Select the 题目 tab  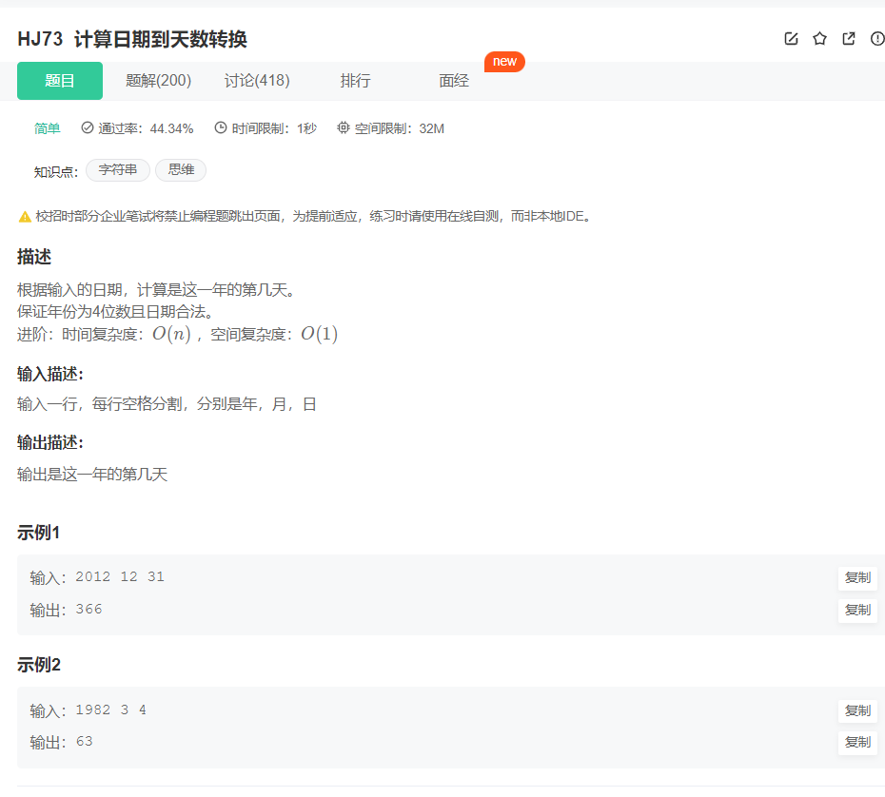click(x=59, y=81)
